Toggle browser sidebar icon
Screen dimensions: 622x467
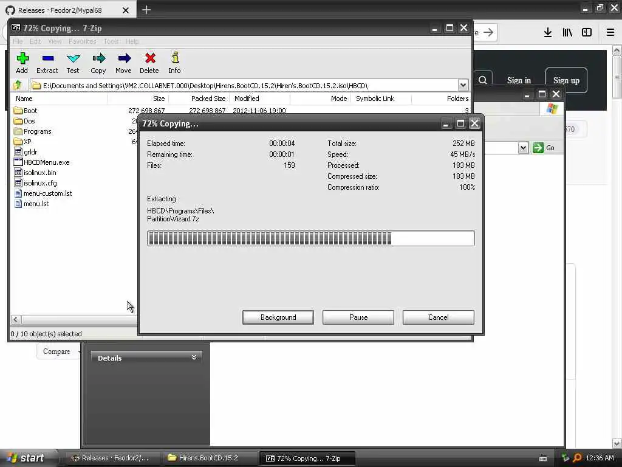click(x=587, y=33)
